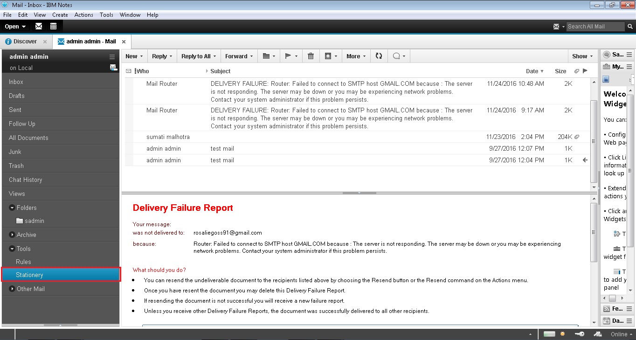Screen dimensions: 636x340
Task: Open the Inbox view
Action: 61,82
